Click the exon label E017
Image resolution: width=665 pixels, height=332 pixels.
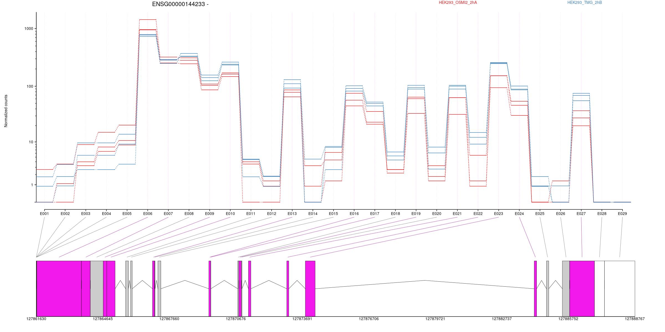tap(375, 214)
